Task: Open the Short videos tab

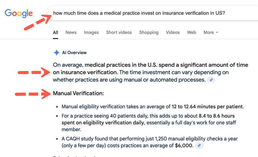Action: point(119,32)
